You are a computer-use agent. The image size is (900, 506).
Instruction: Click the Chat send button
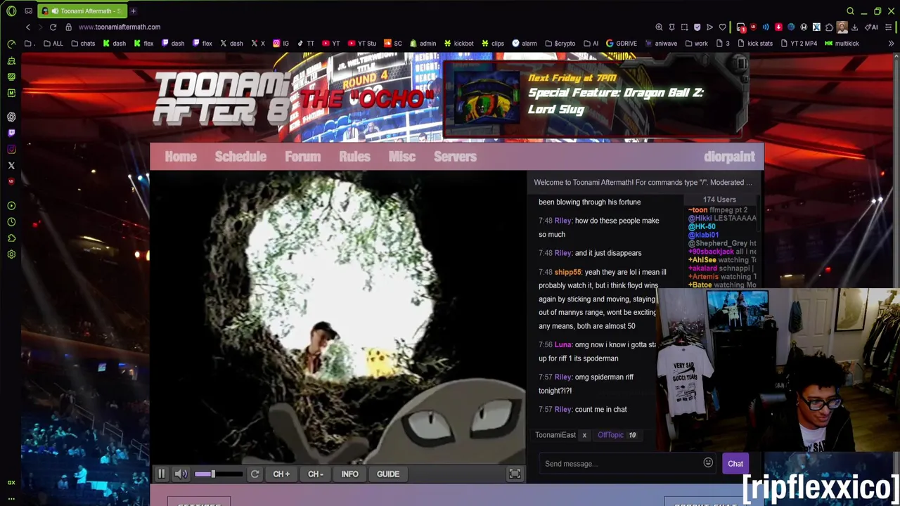pos(735,464)
